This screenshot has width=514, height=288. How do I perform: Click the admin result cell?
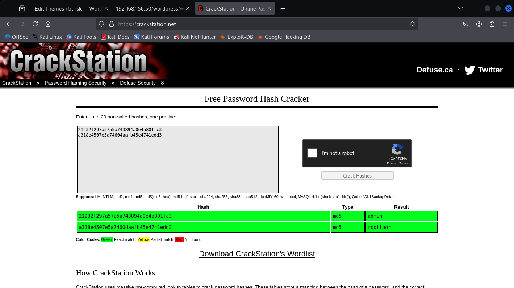click(x=401, y=216)
